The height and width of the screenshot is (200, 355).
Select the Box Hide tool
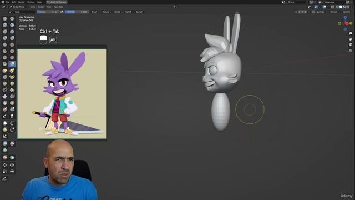(x=12, y=123)
